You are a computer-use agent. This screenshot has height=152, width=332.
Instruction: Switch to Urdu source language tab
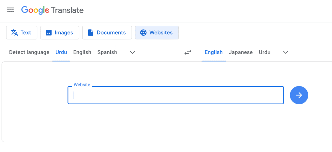coord(61,52)
